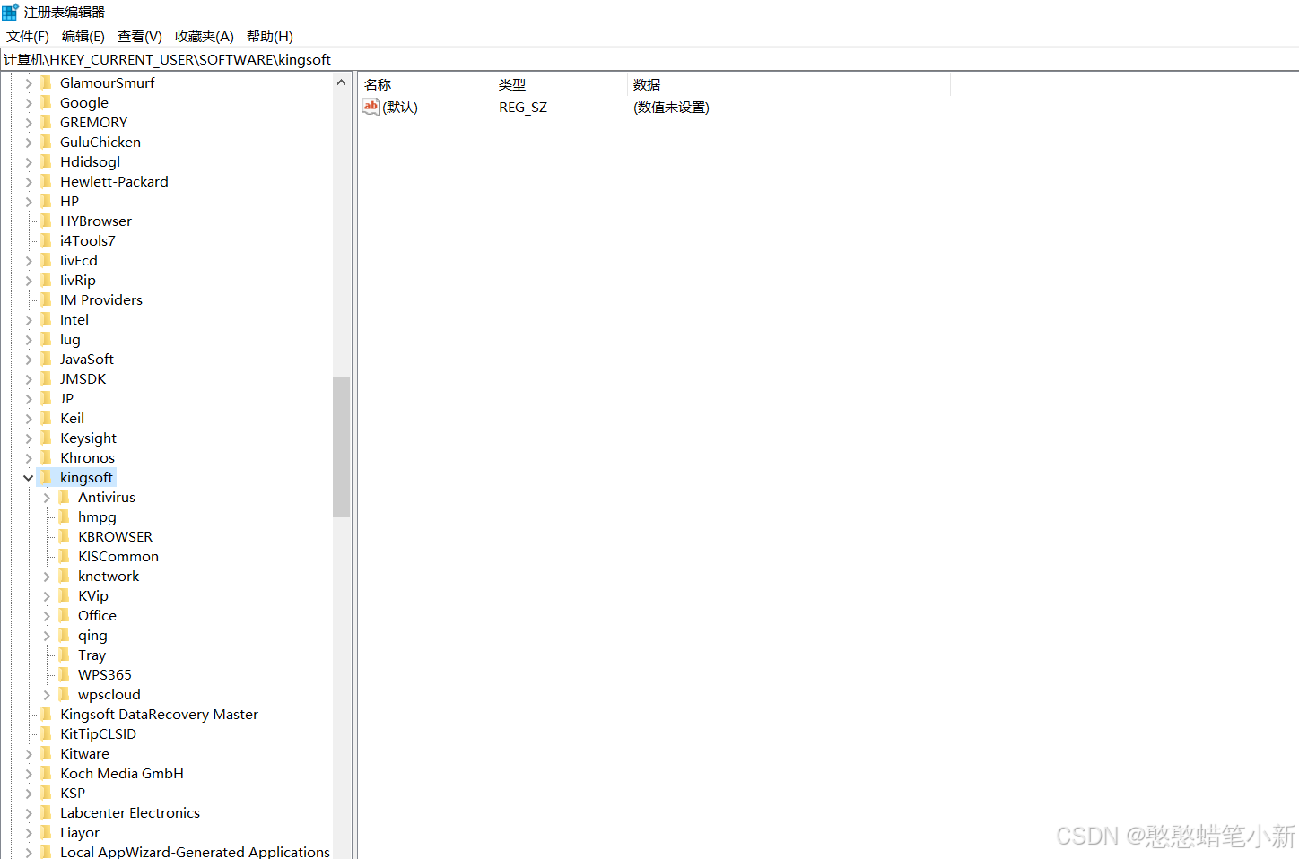This screenshot has height=859, width=1299.
Task: Select the JP key
Action: (67, 399)
